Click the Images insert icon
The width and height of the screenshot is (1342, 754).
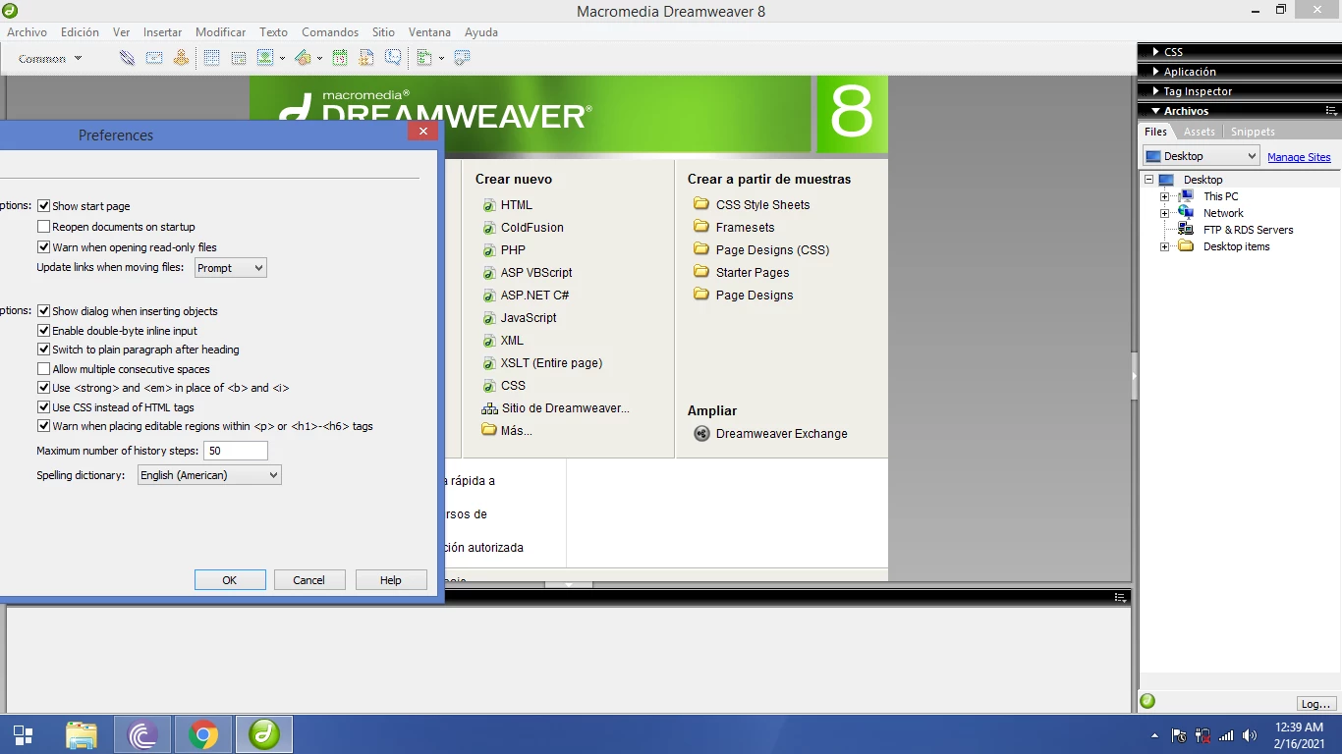tap(265, 58)
